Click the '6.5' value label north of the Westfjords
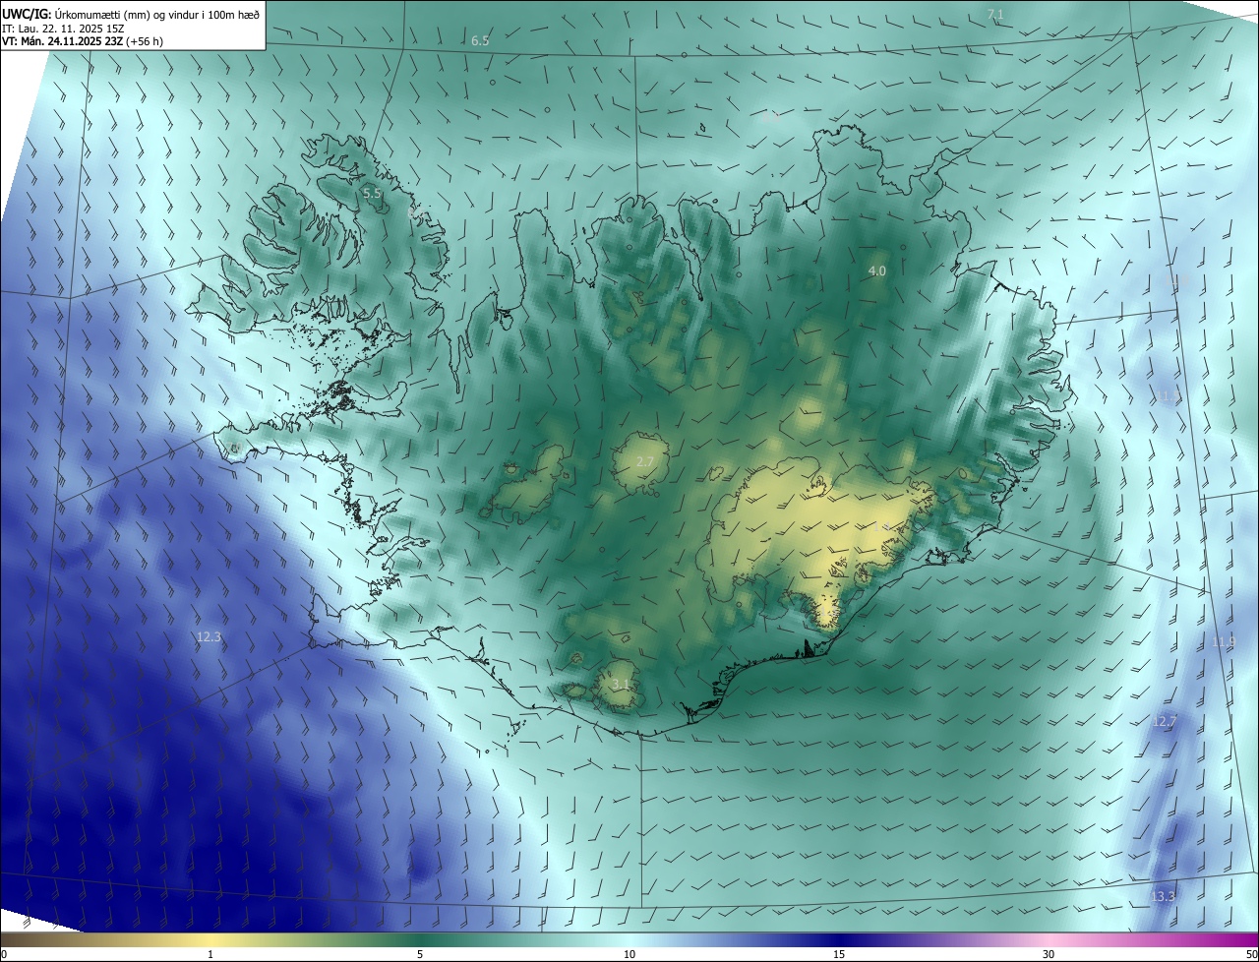 (x=480, y=41)
